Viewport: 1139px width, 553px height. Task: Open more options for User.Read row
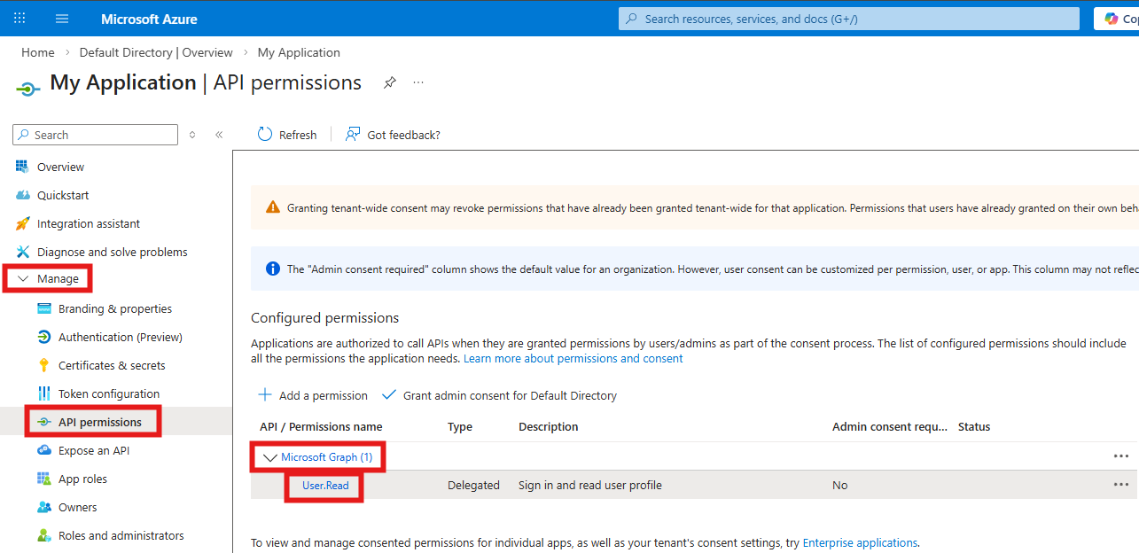(x=1120, y=485)
